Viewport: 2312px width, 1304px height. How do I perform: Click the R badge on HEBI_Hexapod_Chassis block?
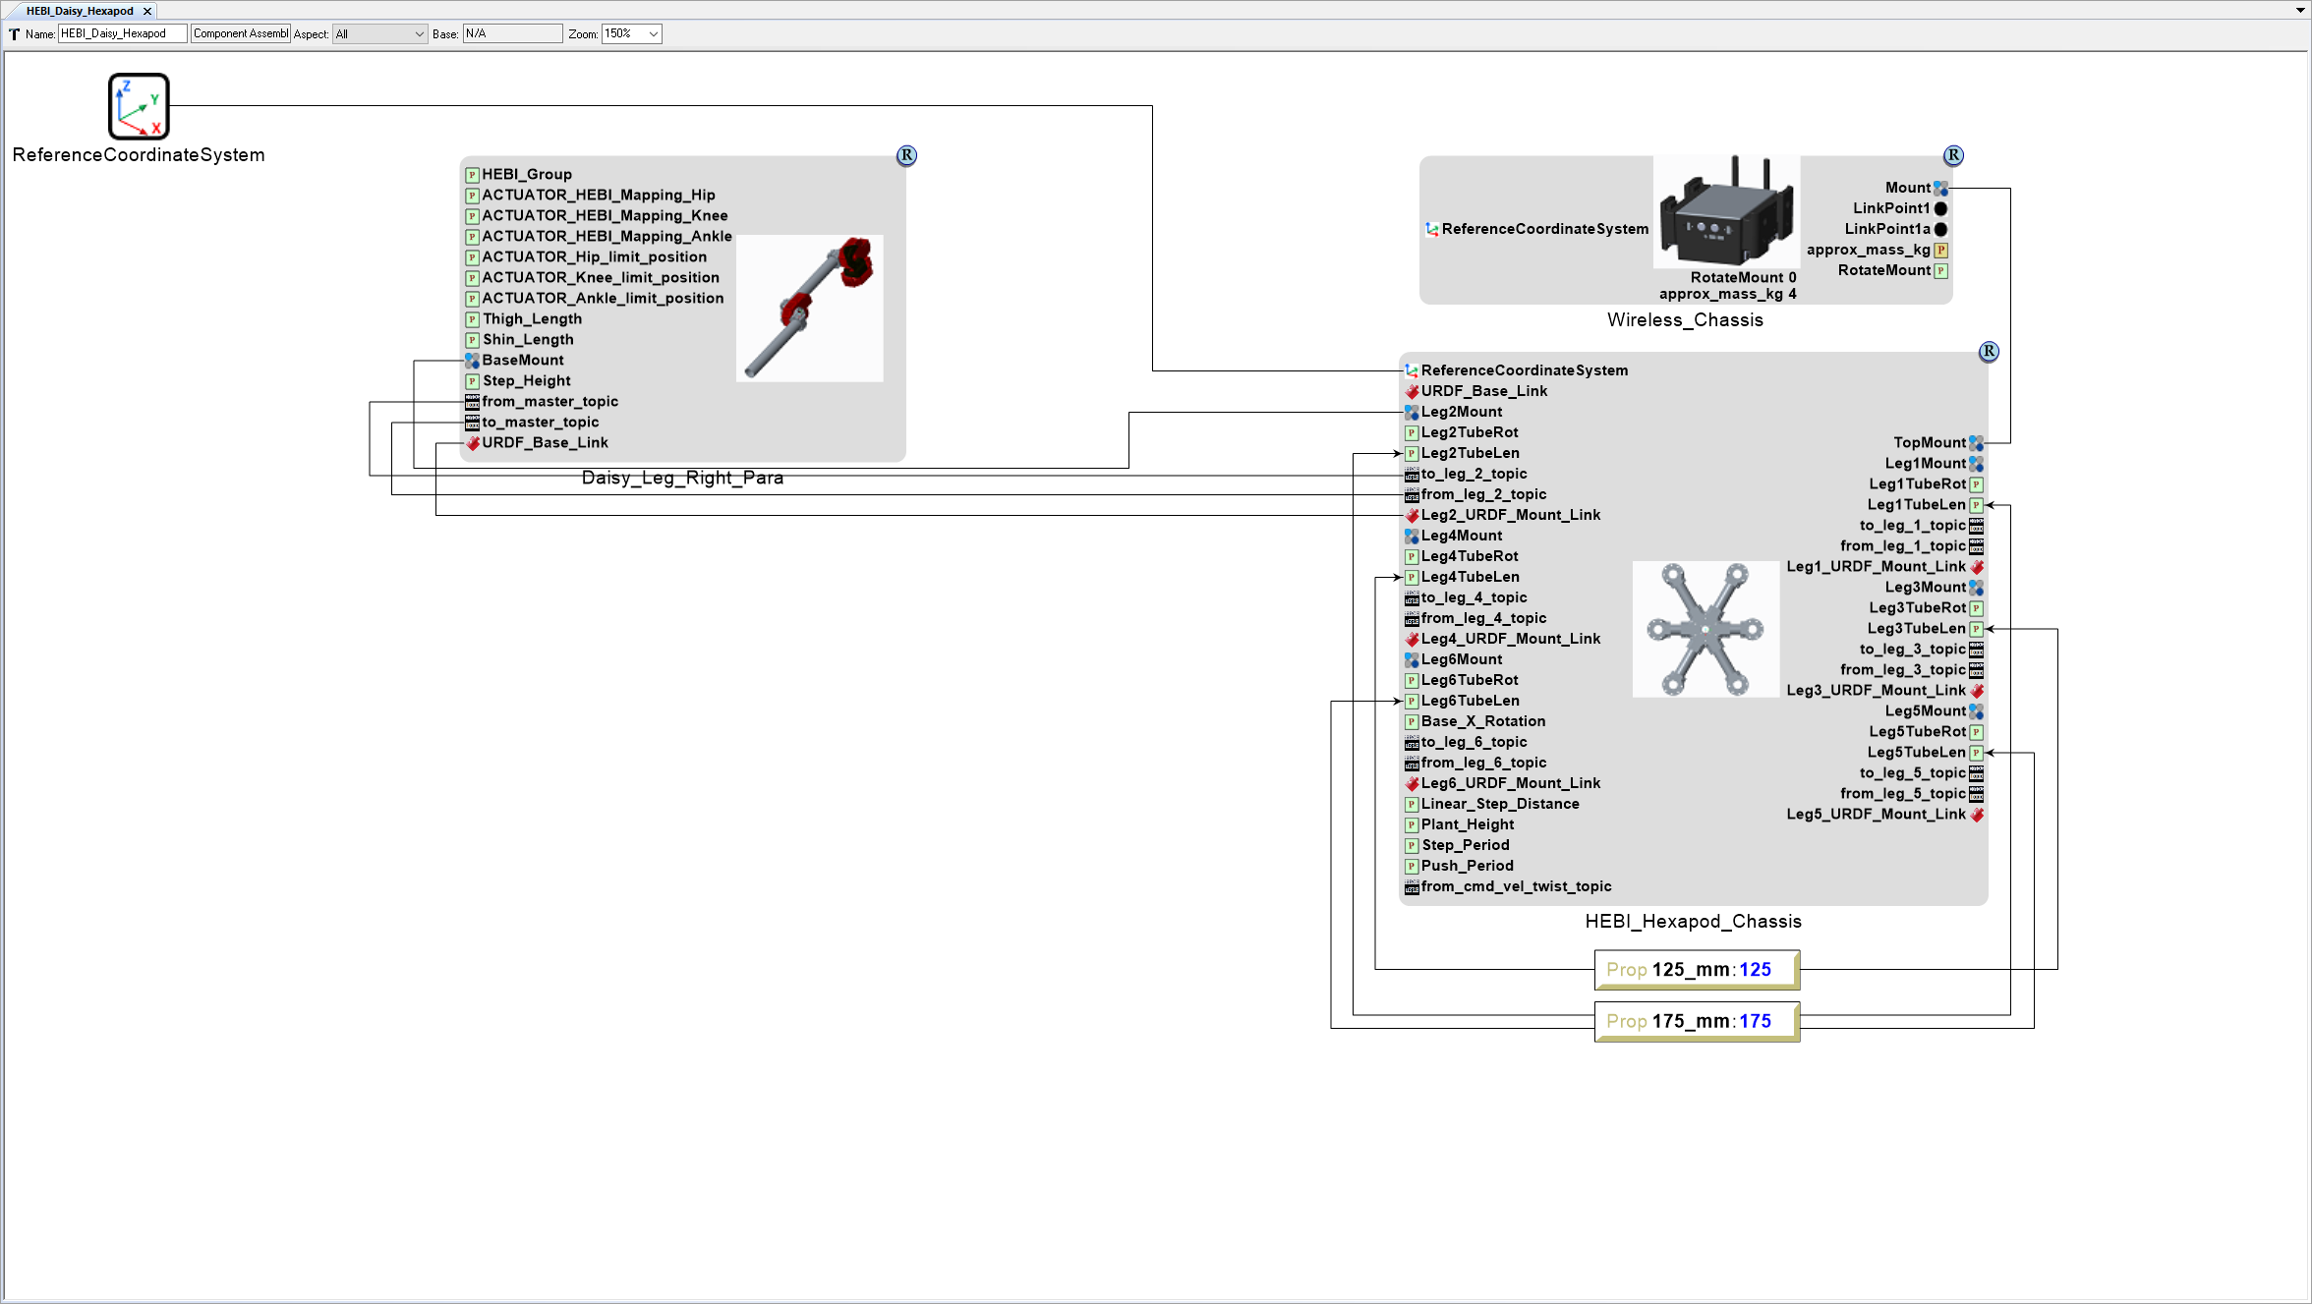pyautogui.click(x=1990, y=351)
